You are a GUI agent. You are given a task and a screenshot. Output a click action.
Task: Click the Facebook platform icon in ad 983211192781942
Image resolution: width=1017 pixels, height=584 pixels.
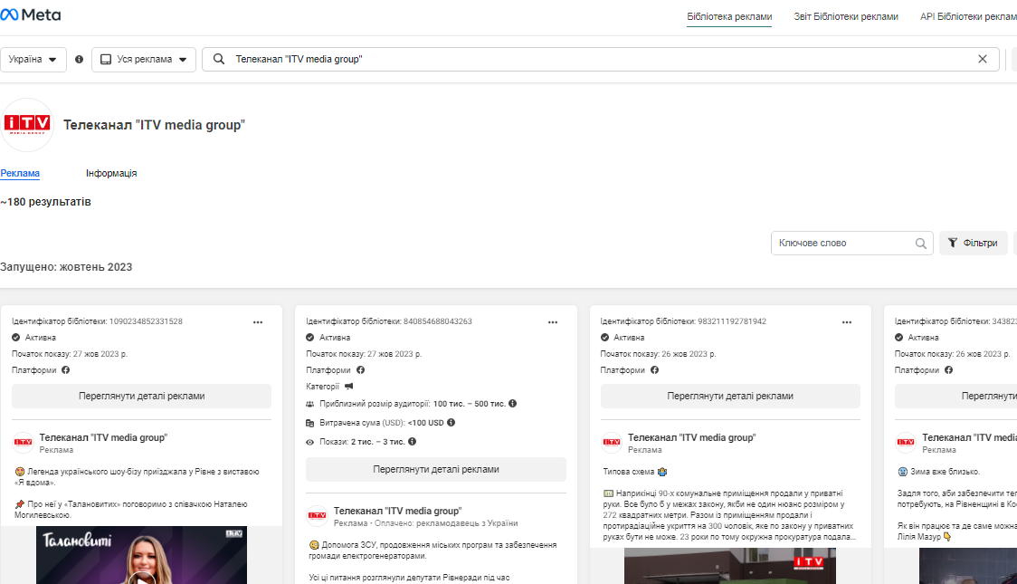[x=654, y=369]
